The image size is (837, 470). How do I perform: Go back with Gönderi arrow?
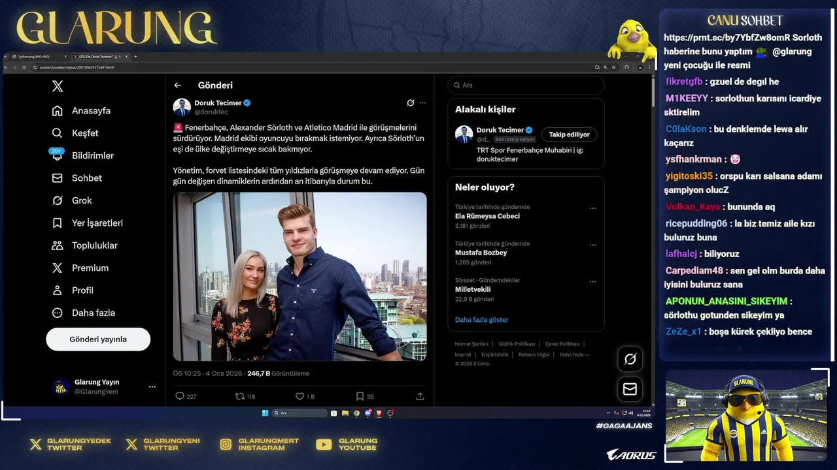[x=177, y=86]
